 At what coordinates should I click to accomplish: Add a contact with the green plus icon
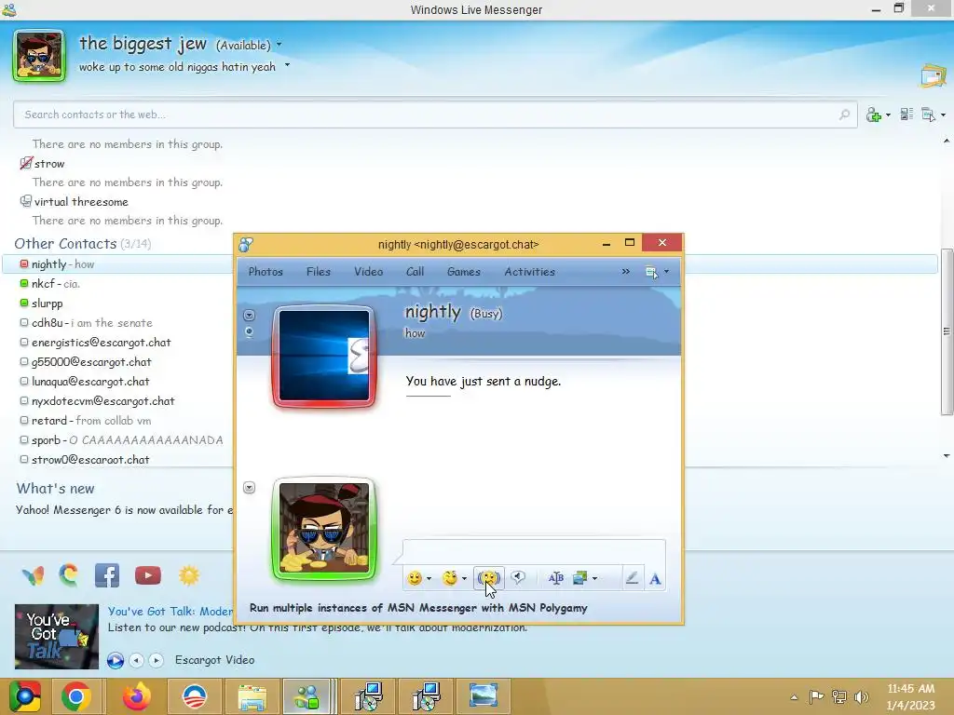click(874, 115)
